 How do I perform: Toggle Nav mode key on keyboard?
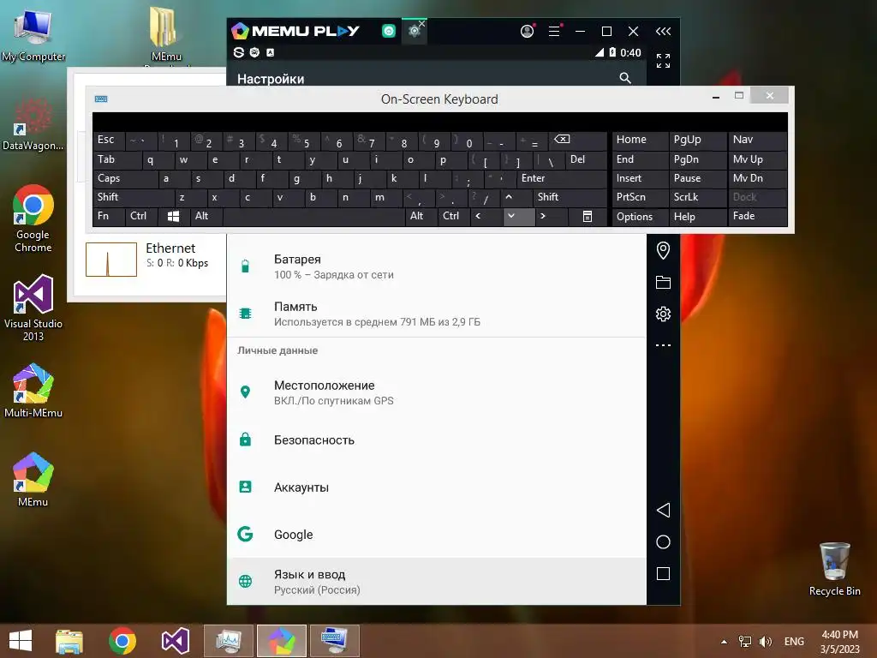point(757,140)
